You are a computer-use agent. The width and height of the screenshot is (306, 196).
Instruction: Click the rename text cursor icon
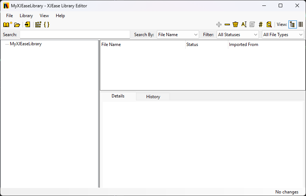pyautogui.click(x=244, y=24)
